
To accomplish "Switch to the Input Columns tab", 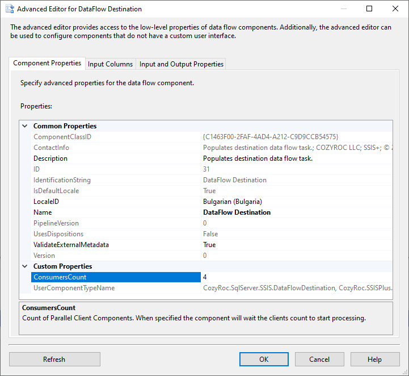I will (110, 64).
